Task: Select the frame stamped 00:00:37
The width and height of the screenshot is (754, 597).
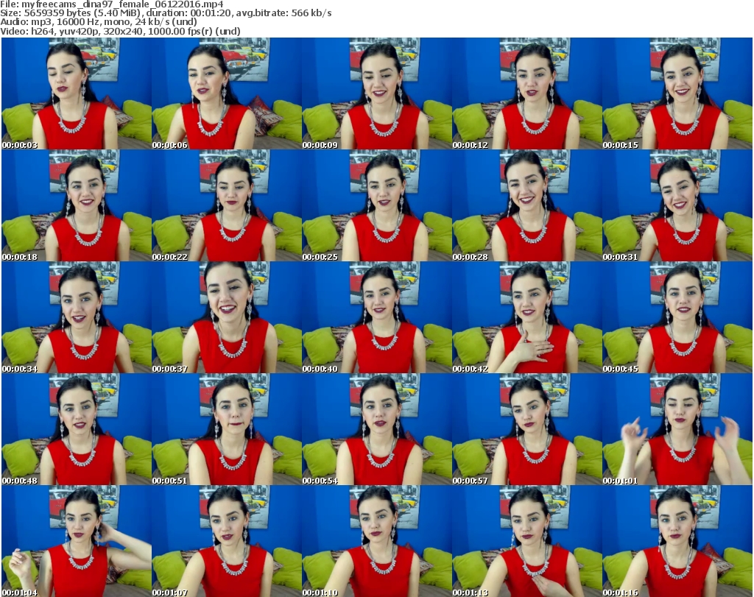Action: [227, 318]
